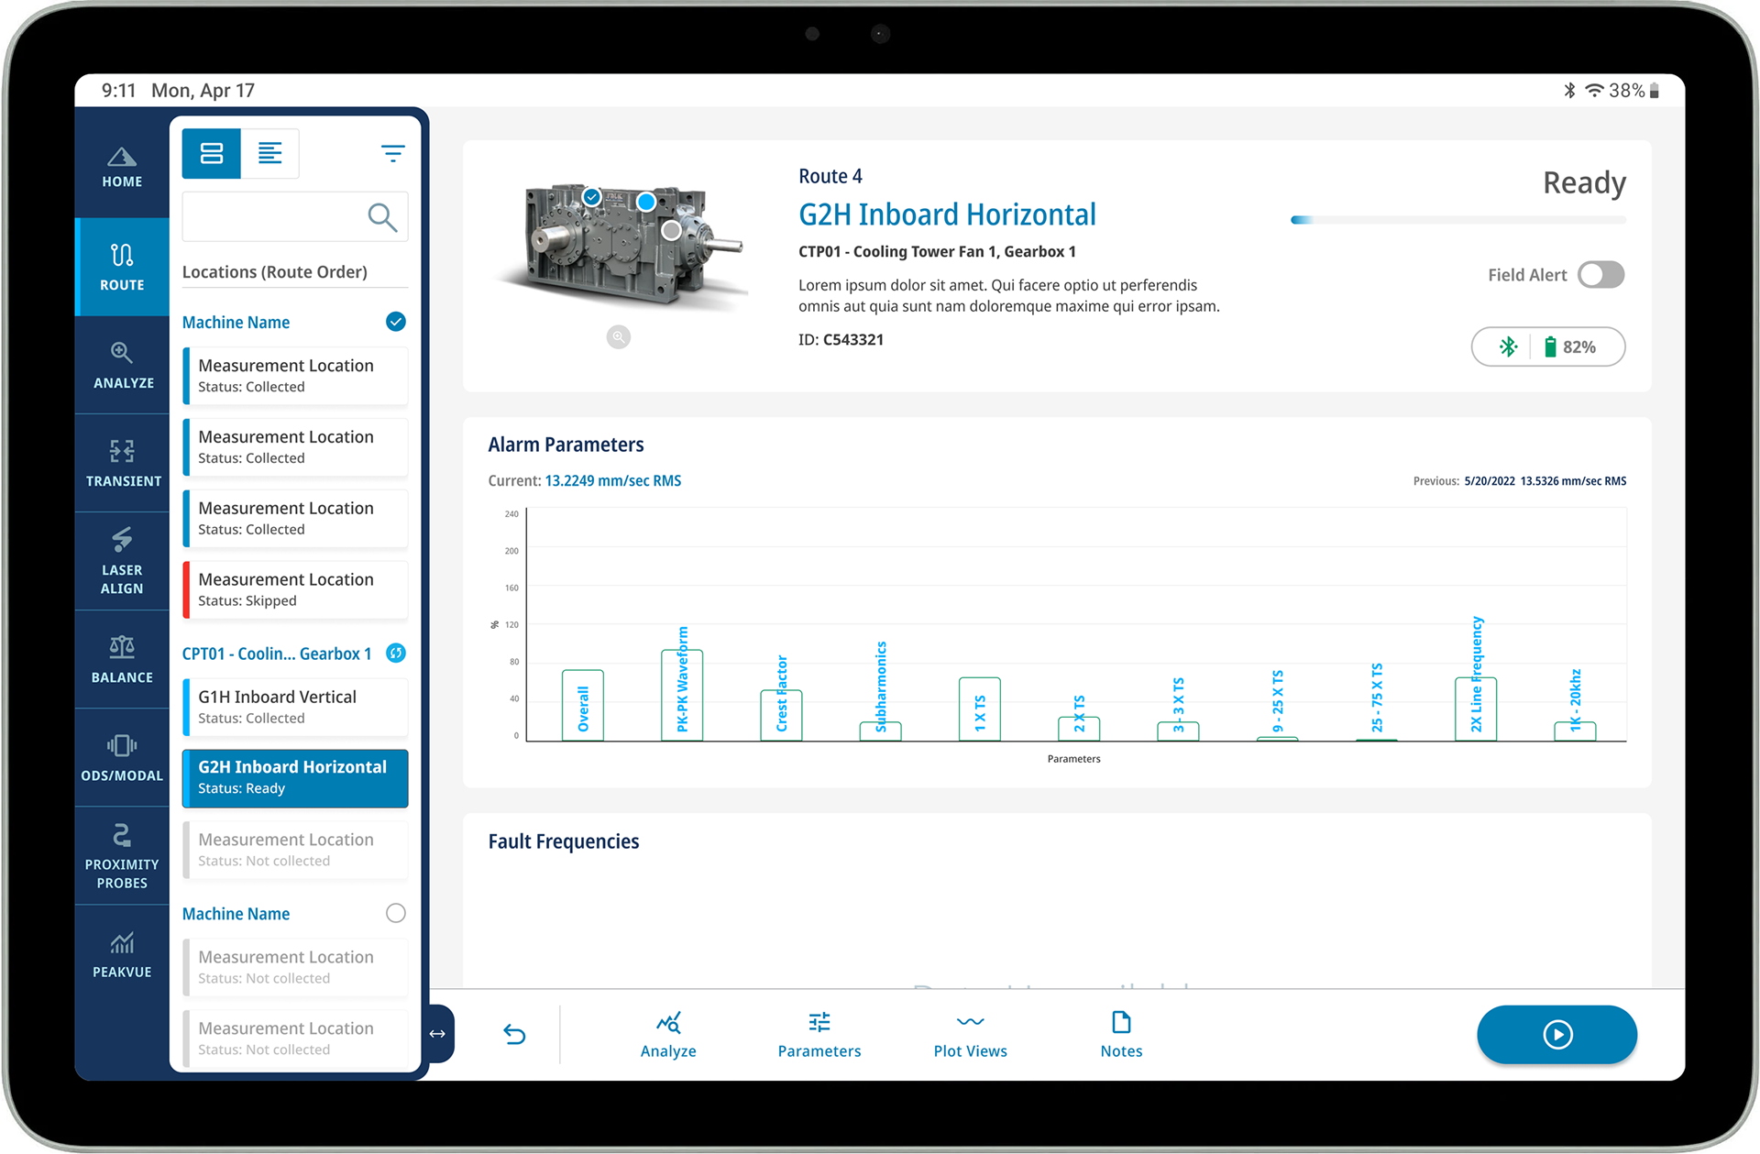This screenshot has height=1154, width=1760.
Task: Expand CPT01 - Coolin... Gearbox 1 group
Action: (x=276, y=654)
